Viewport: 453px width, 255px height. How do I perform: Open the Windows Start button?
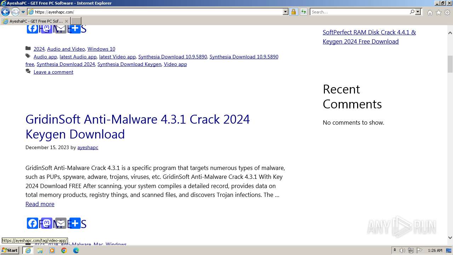pyautogui.click(x=10, y=250)
